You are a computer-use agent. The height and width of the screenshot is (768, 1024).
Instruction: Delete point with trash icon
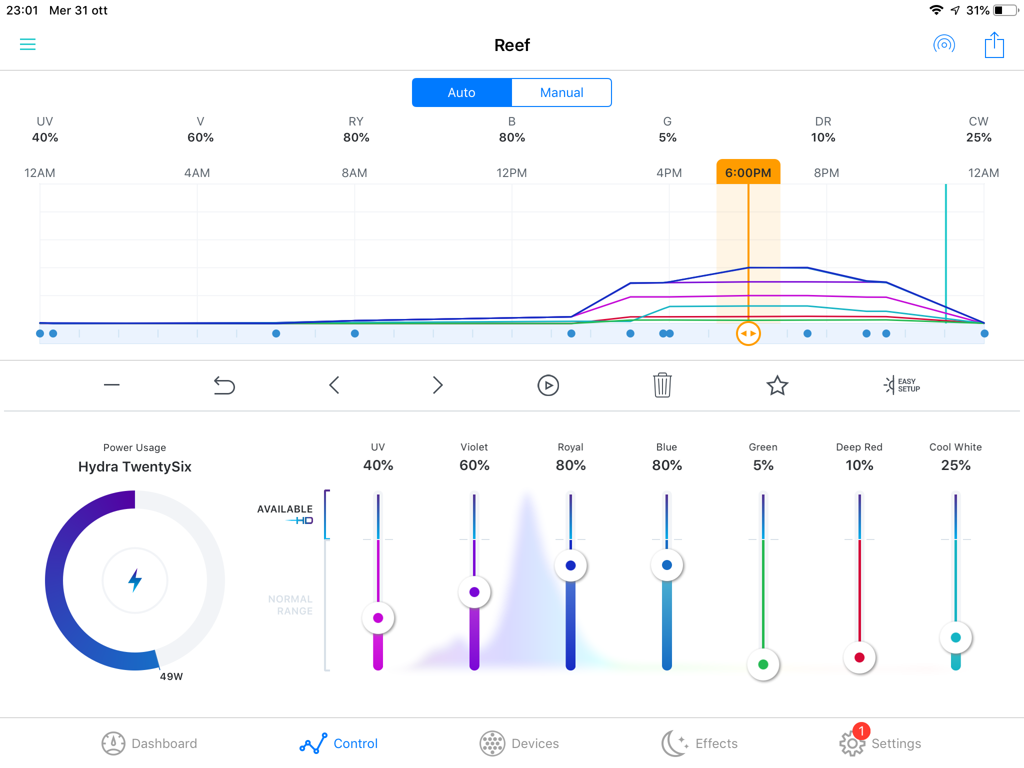[x=662, y=385]
